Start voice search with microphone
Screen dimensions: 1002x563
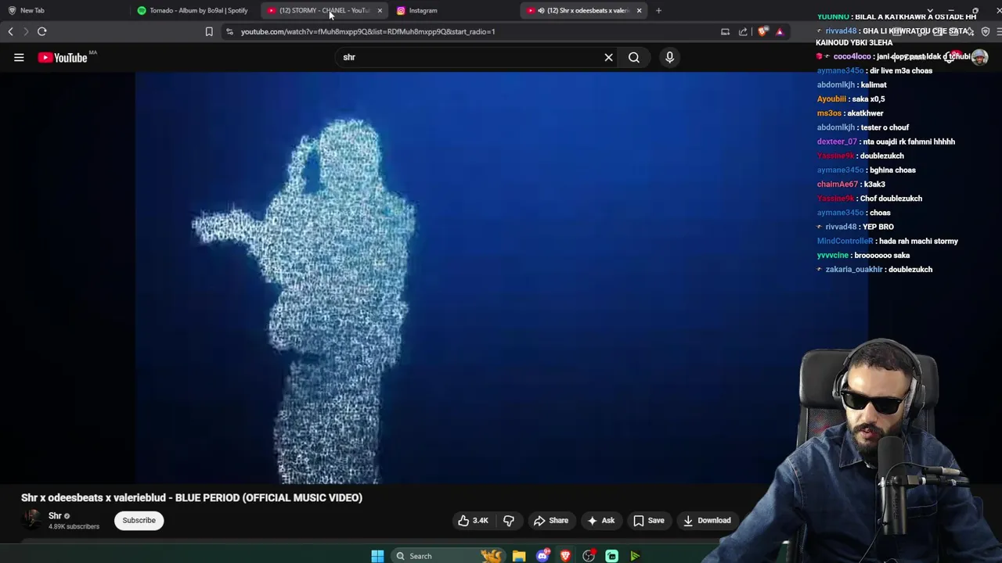669,57
